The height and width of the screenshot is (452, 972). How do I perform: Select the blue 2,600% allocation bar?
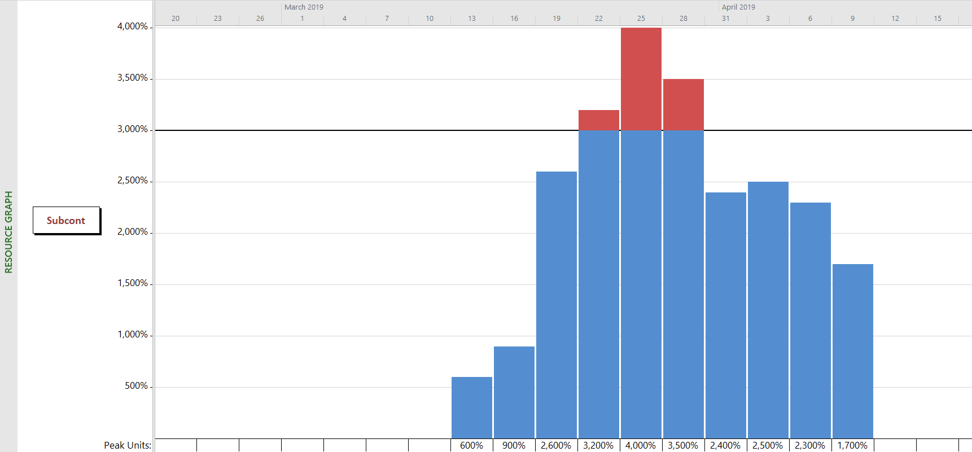point(557,305)
